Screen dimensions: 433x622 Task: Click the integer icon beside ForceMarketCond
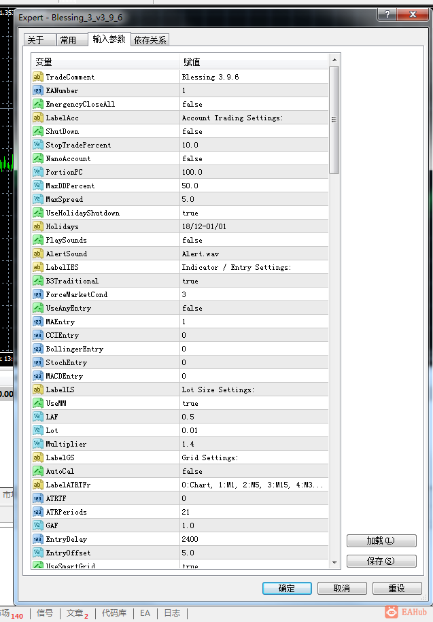[x=37, y=294]
